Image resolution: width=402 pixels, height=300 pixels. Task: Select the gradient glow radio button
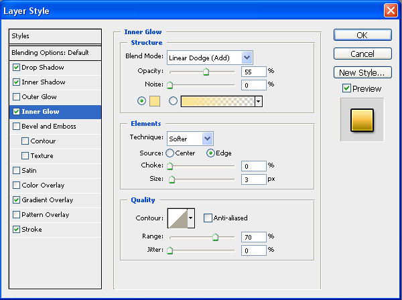174,100
